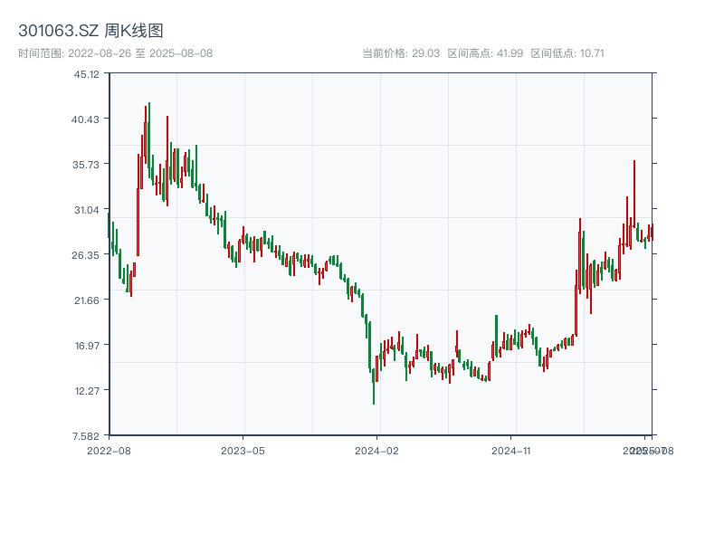This screenshot has width=724, height=543.
Task: Click the 区间低点 10.71 label
Action: 567,53
